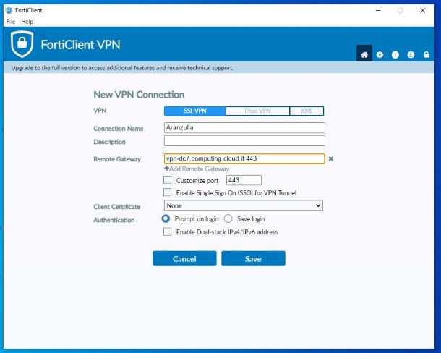Open the Client Certificate dropdown
Screen dimensions: 441x353
click(x=244, y=205)
